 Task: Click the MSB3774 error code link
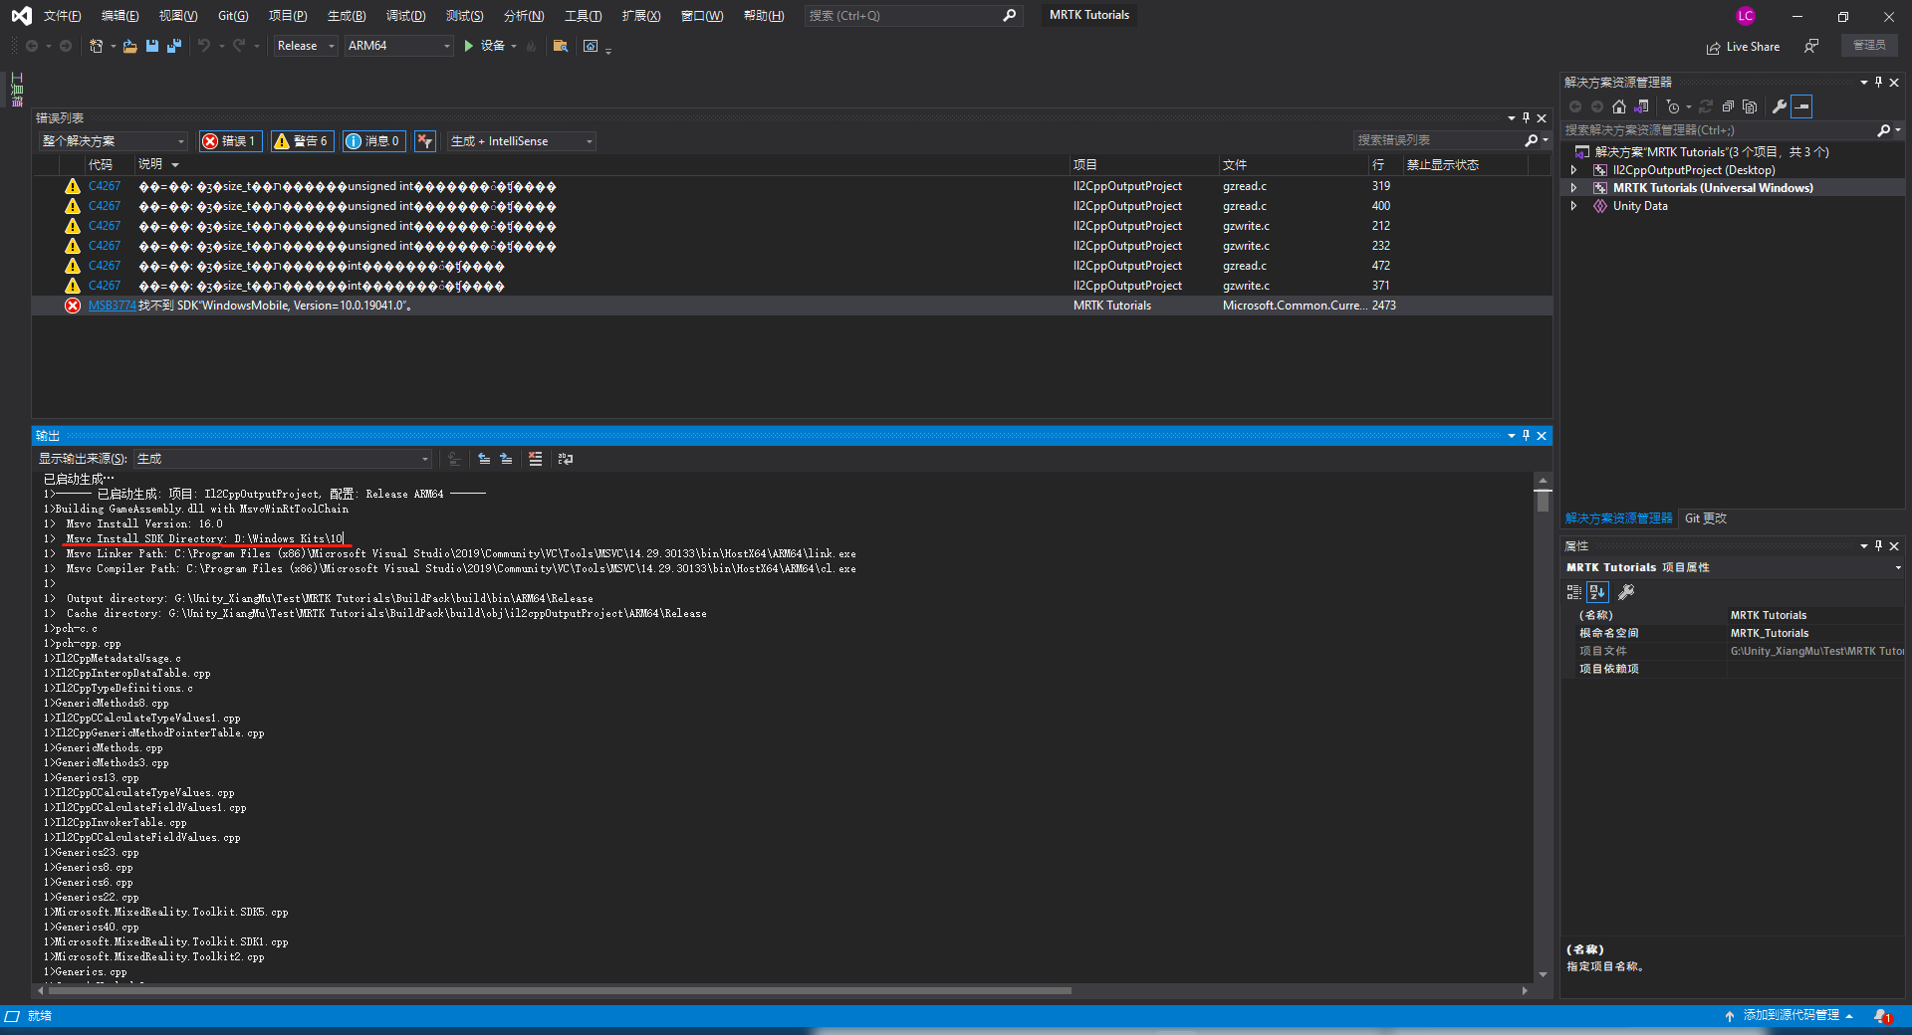click(111, 305)
